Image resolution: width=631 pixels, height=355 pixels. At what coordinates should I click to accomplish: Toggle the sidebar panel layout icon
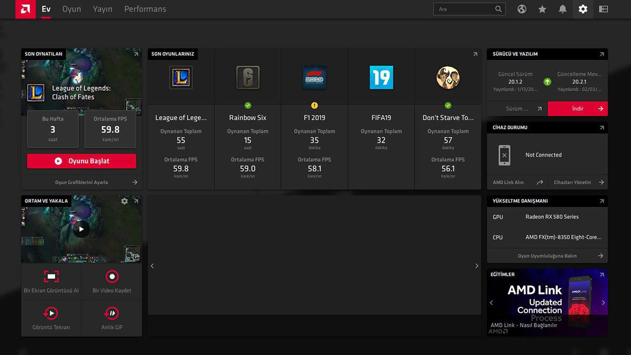tap(604, 9)
